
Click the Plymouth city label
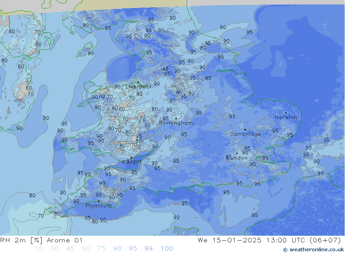pos(99,206)
